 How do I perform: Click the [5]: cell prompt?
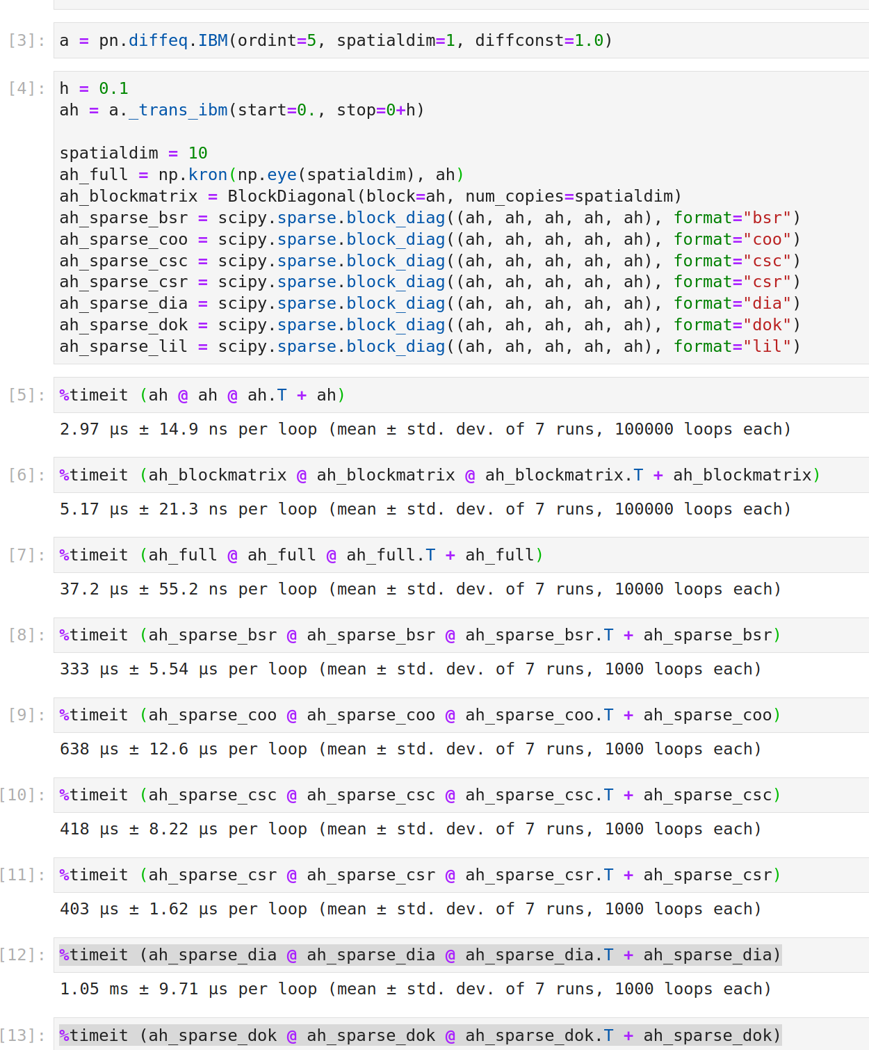(27, 395)
